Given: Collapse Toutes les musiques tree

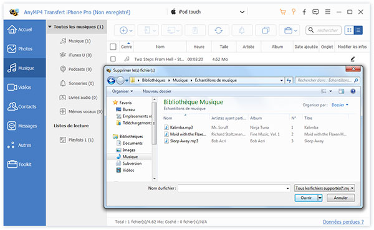Looking at the screenshot, I should pos(50,27).
